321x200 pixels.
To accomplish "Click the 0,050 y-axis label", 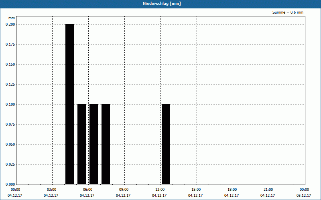I will (x=10, y=144).
